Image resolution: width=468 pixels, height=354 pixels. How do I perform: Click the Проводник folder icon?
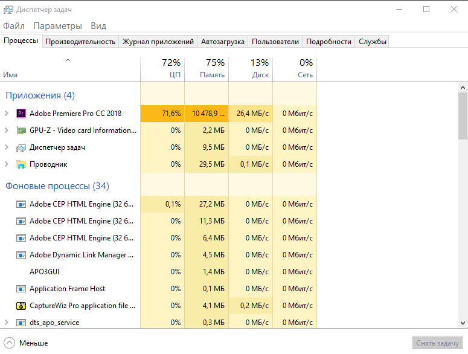21,164
